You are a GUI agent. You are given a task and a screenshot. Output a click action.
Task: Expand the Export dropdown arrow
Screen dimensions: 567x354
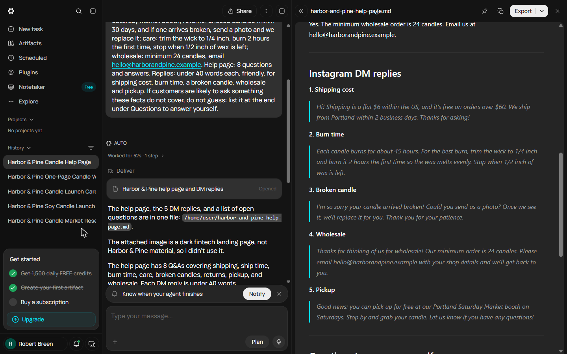coord(542,11)
